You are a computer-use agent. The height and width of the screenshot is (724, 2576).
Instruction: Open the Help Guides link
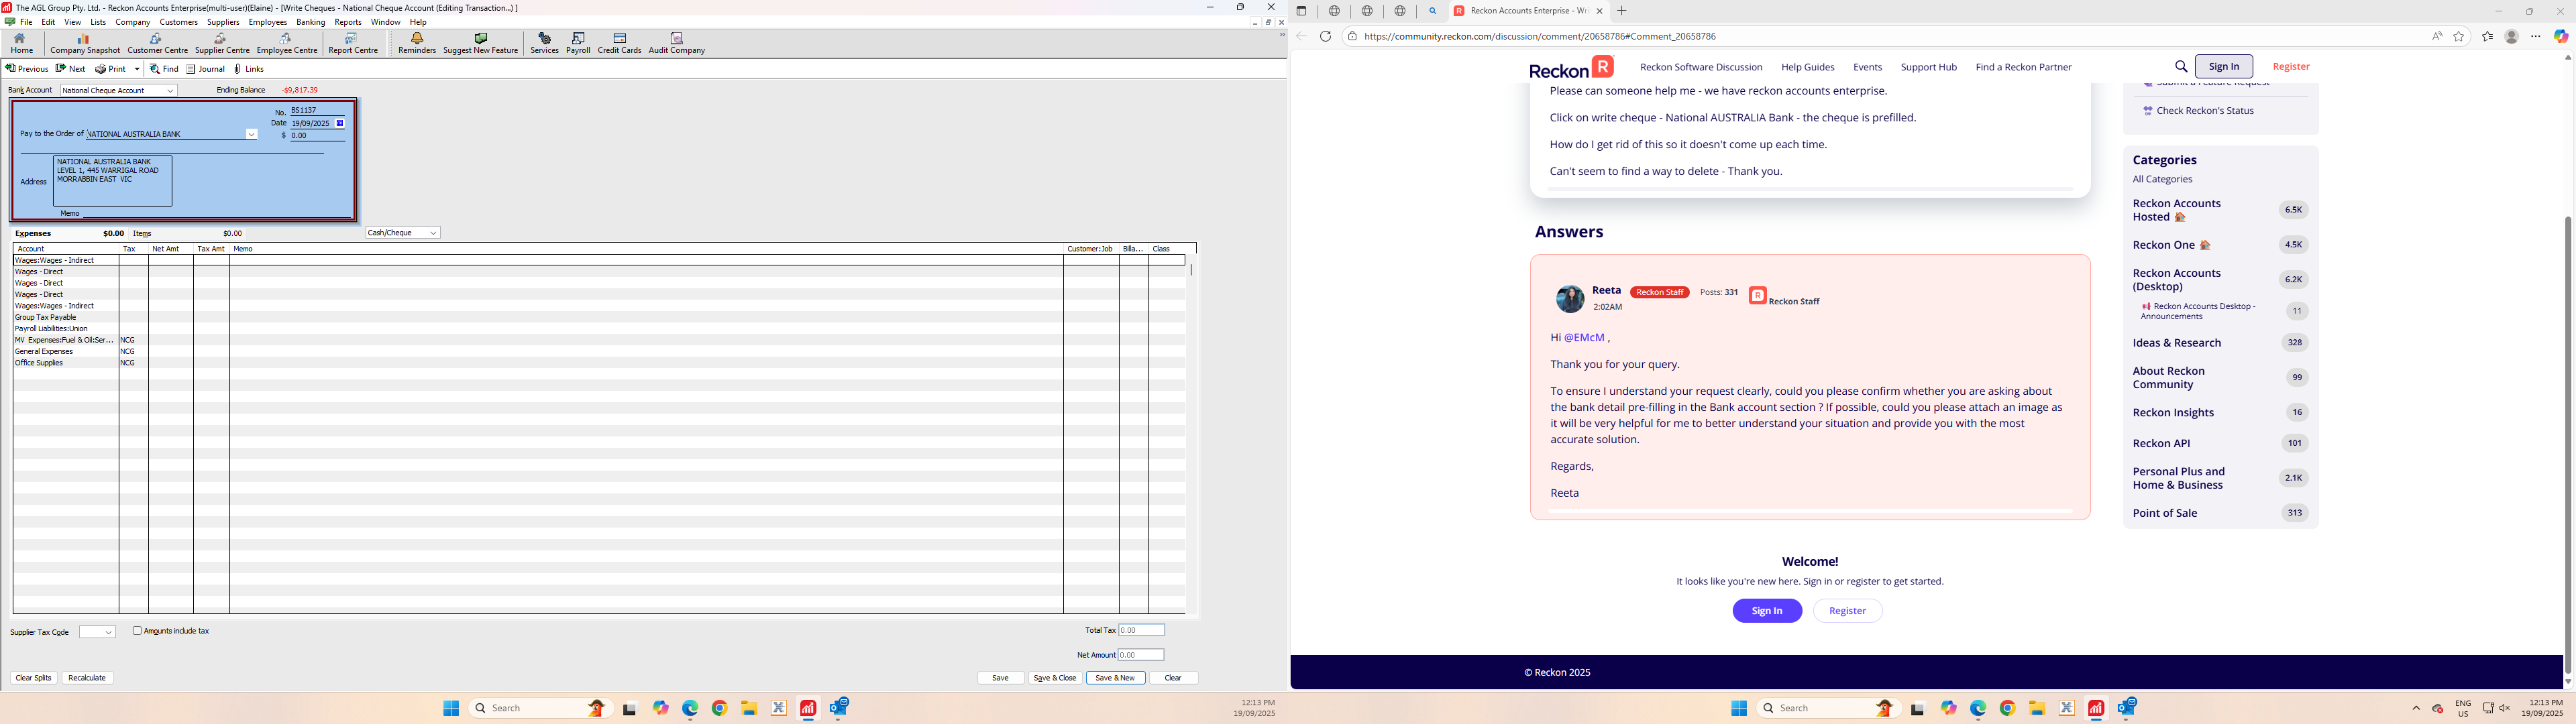click(1807, 67)
